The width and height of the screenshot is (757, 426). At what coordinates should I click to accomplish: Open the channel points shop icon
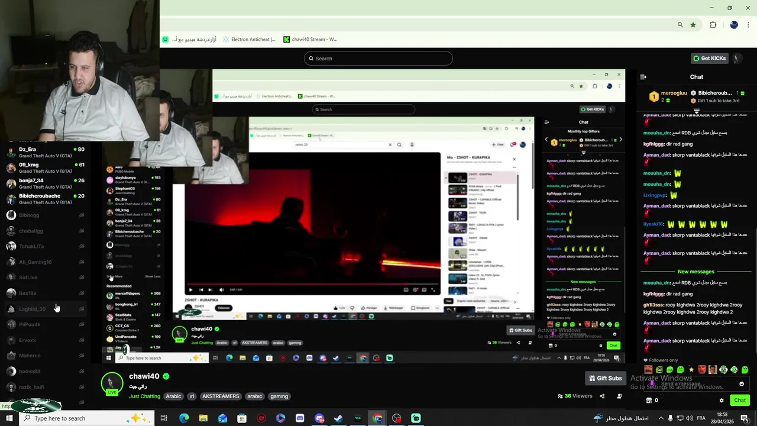[x=649, y=401]
